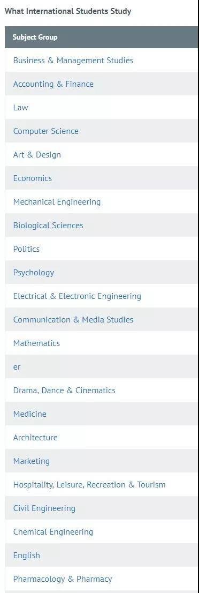Open the Pharmacology & Pharmacy link

pyautogui.click(x=62, y=579)
